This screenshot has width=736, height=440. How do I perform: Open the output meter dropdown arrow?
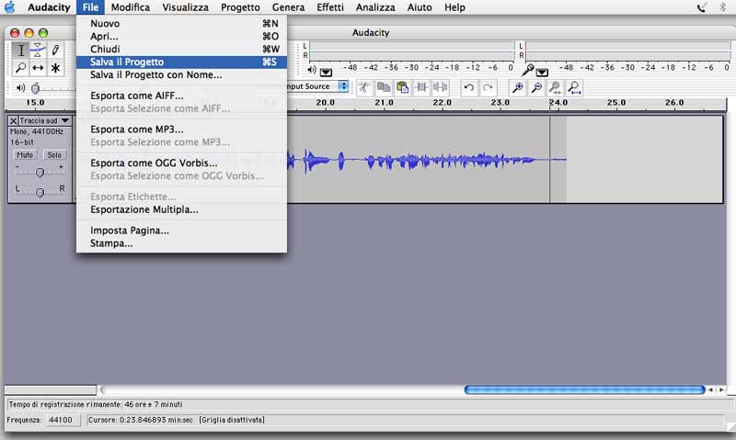[326, 73]
